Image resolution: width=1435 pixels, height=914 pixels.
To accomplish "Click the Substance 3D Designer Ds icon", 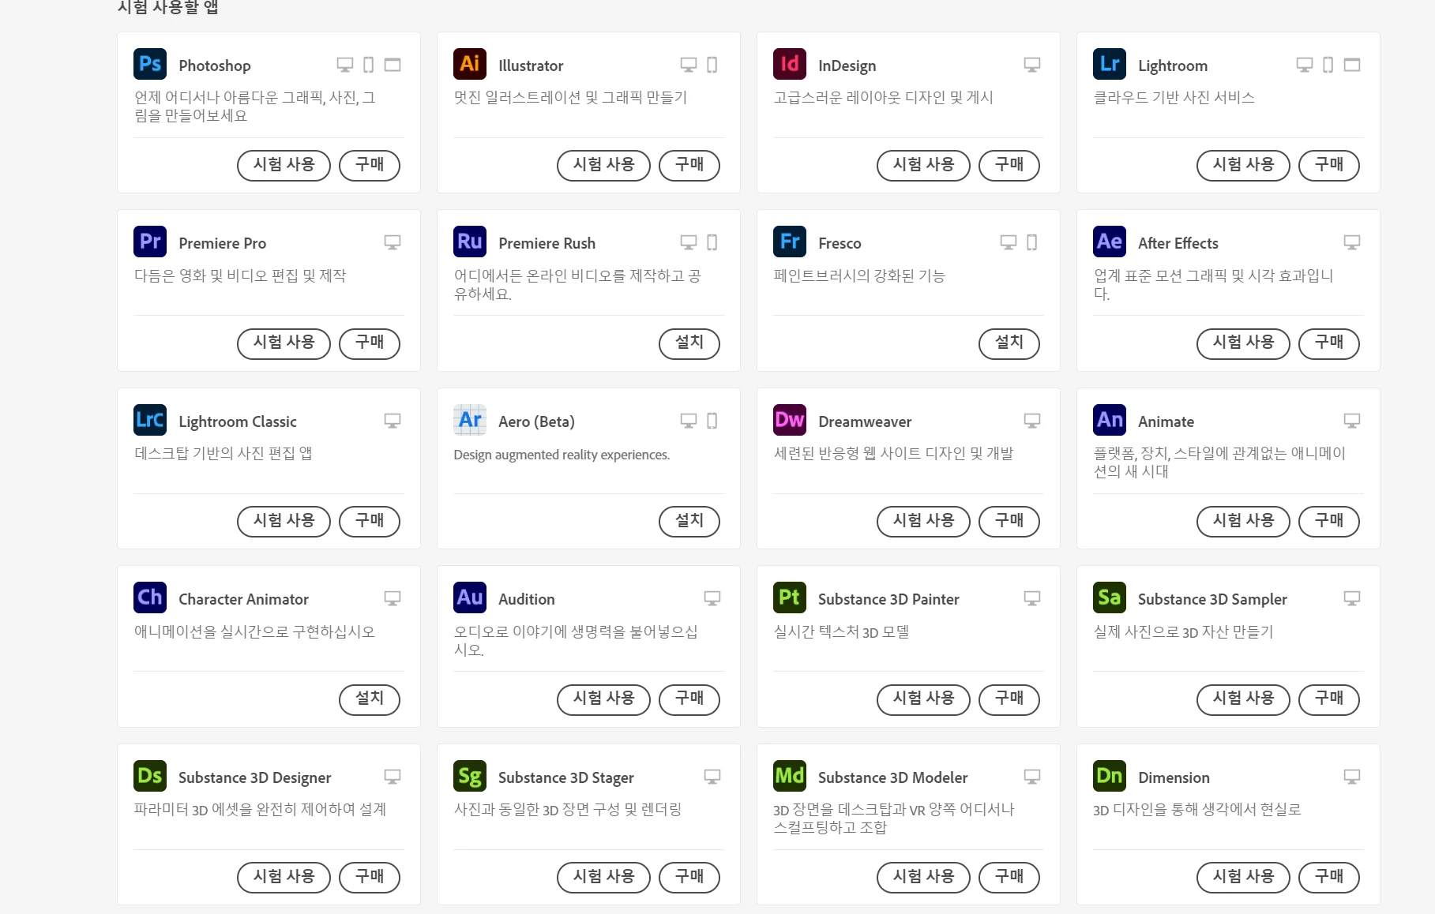I will (150, 776).
